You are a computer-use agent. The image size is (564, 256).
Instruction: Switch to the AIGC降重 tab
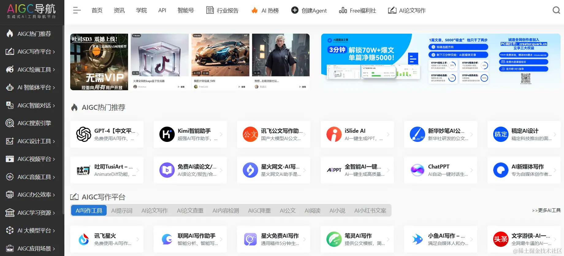[x=259, y=210]
